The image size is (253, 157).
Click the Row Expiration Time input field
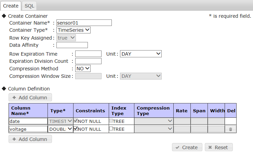(x=88, y=54)
